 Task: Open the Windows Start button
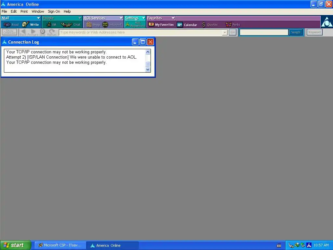pos(16,245)
